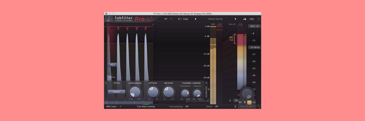Toggle True Peak Limiting
This screenshot has height=121, width=365.
(146, 106)
